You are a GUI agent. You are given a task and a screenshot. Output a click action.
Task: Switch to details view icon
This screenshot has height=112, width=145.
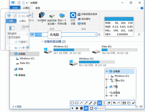click(x=137, y=106)
